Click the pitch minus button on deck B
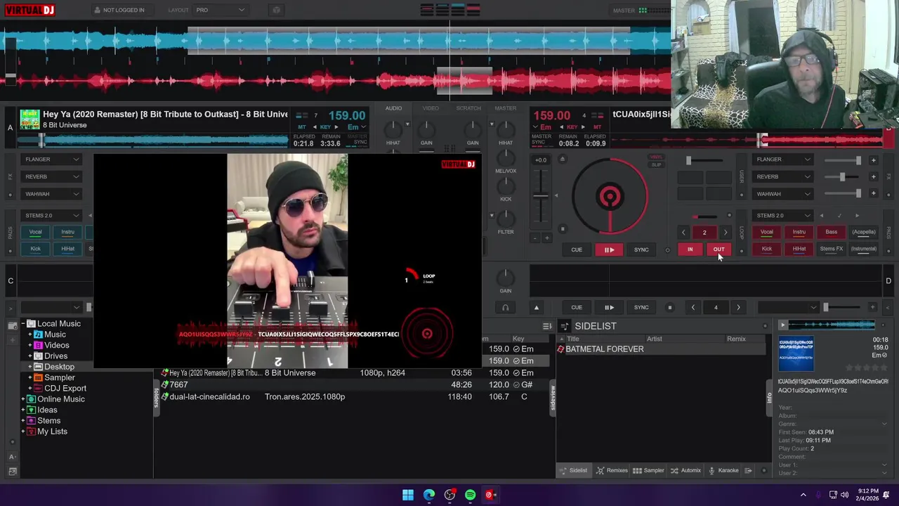 click(535, 238)
